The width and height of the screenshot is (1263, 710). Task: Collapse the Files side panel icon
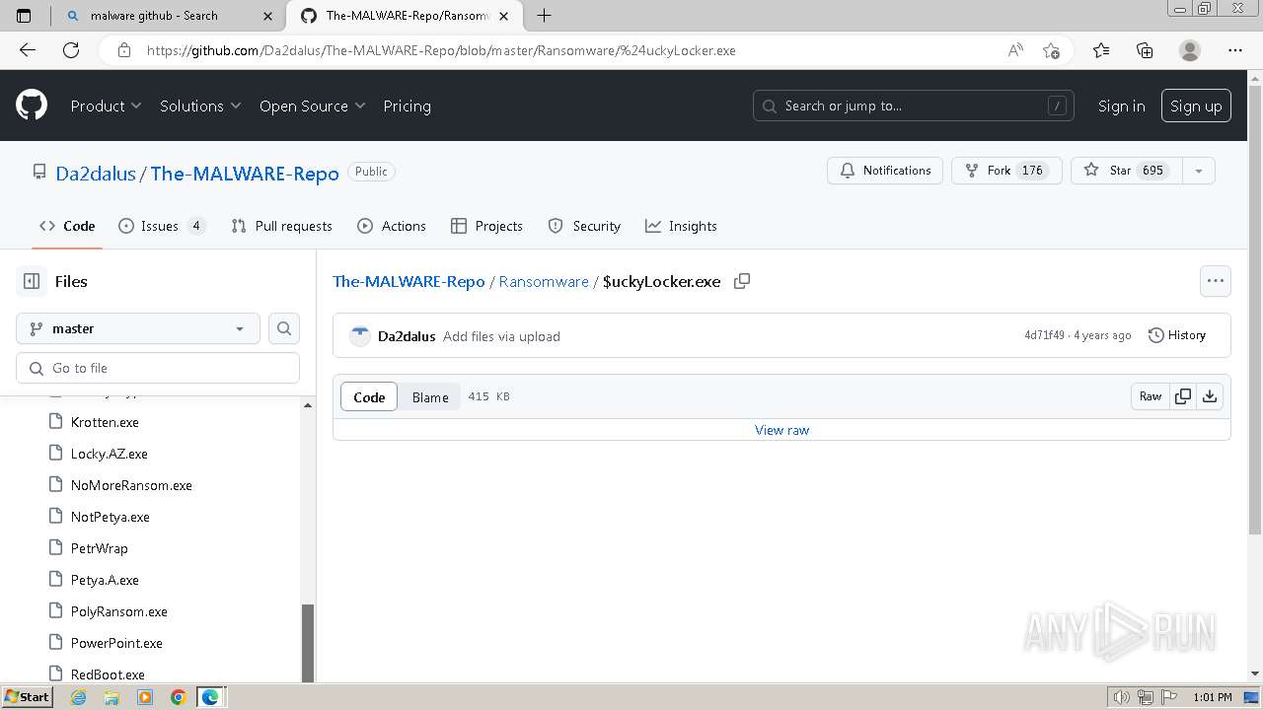(x=32, y=281)
